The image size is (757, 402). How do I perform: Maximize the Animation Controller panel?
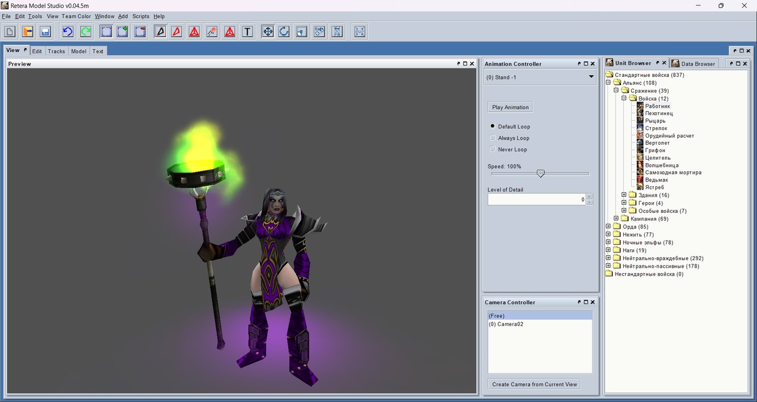tap(586, 63)
